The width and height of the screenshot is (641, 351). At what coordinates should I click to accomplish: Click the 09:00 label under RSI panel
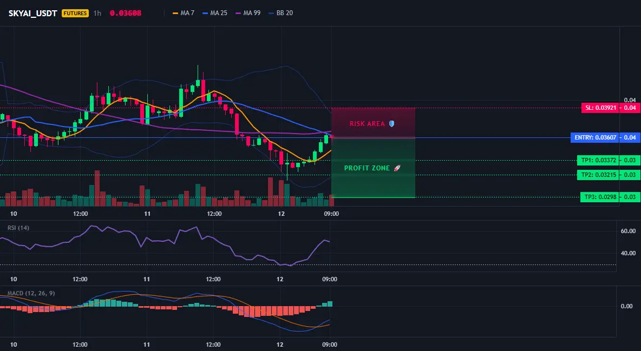click(x=330, y=279)
